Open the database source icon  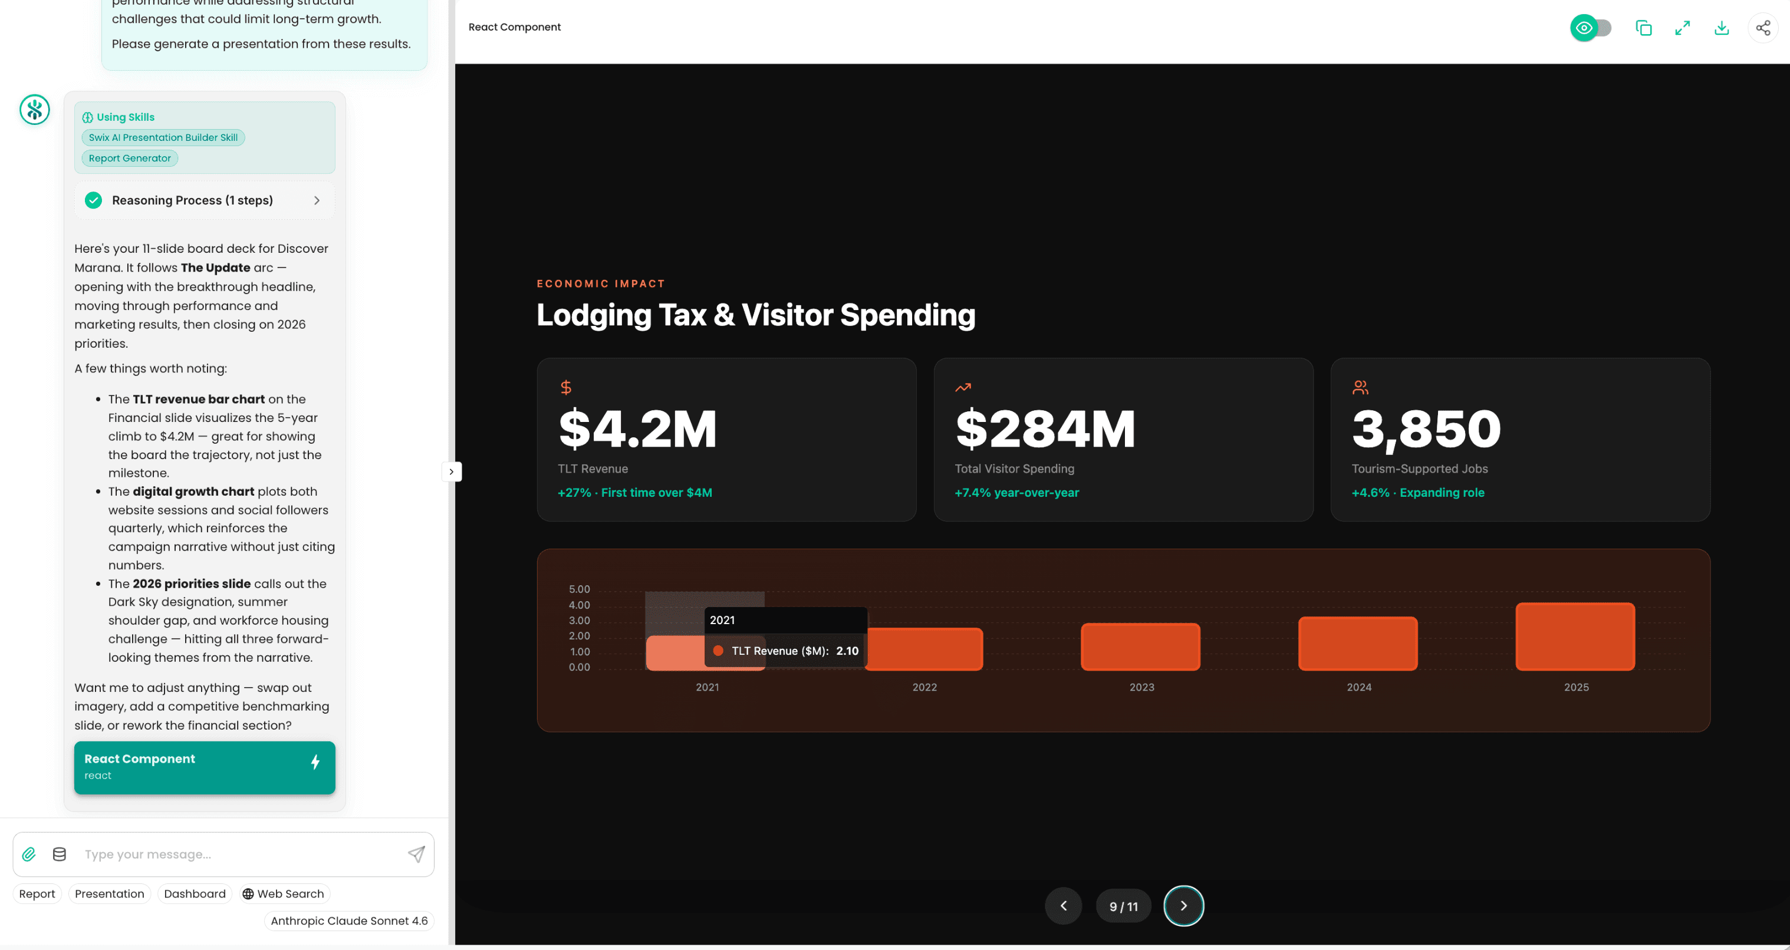pyautogui.click(x=60, y=853)
